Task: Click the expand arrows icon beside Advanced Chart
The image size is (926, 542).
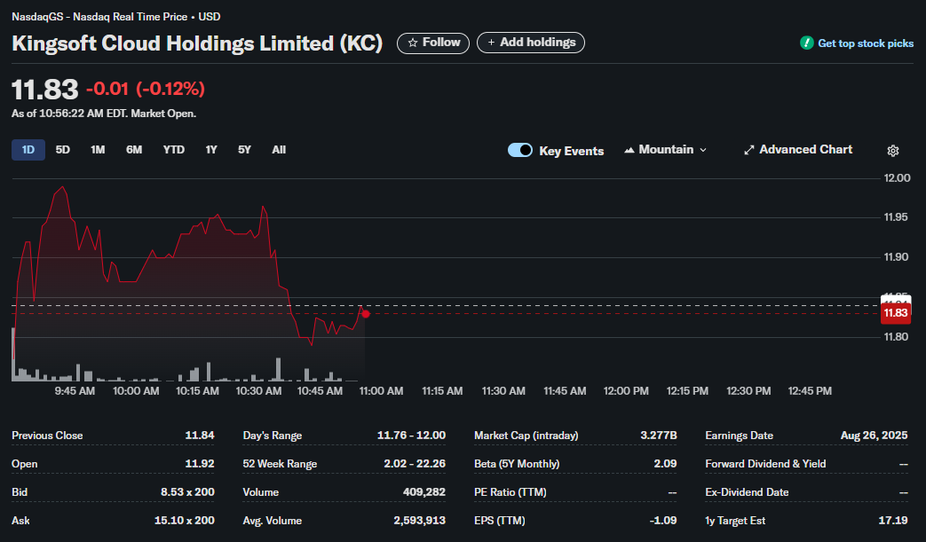Action: click(748, 150)
